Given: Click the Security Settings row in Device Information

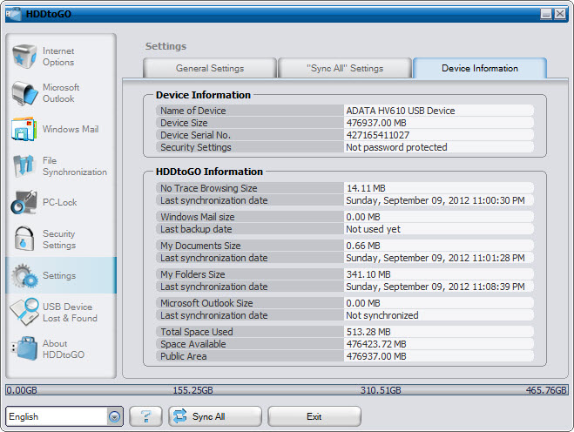Looking at the screenshot, I should pos(345,147).
